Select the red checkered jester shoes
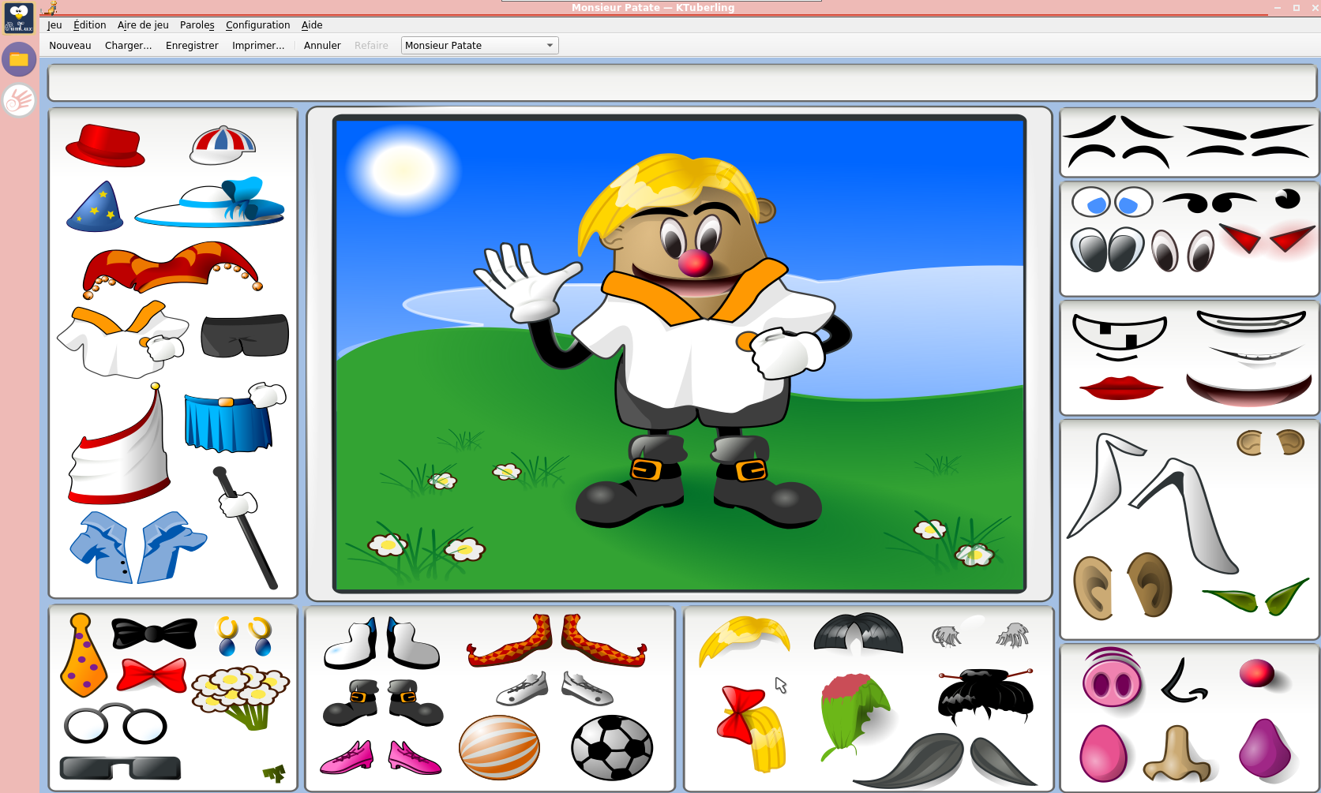This screenshot has width=1321, height=793. (x=557, y=641)
